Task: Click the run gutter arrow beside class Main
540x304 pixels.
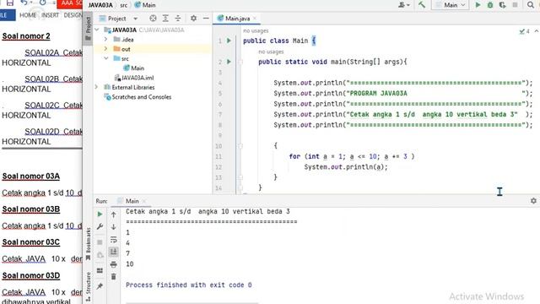Action: (229, 41)
